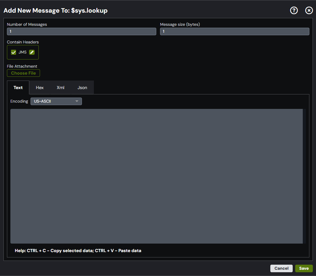Click the text area vertical scrollbar
The height and width of the screenshot is (276, 316).
point(304,176)
